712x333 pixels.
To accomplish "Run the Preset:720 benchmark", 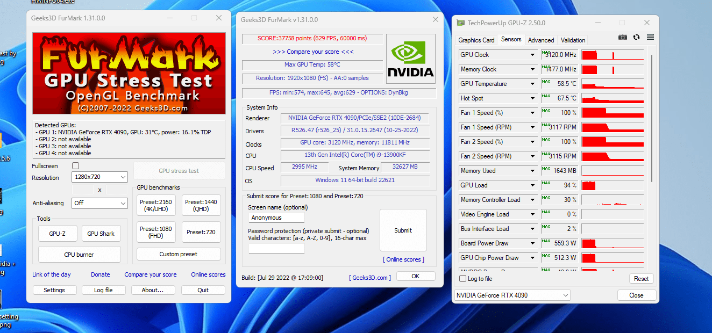I will pyautogui.click(x=201, y=232).
